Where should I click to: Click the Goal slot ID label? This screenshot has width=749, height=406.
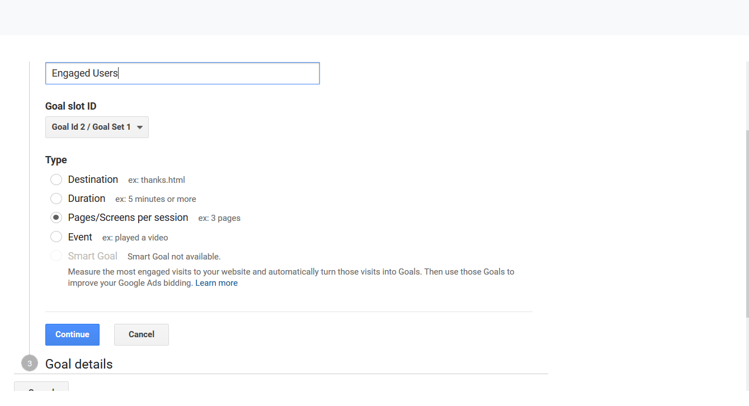(70, 106)
